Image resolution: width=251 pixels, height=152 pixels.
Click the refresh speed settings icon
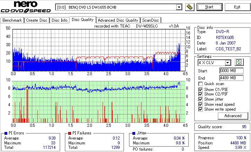tap(239, 62)
